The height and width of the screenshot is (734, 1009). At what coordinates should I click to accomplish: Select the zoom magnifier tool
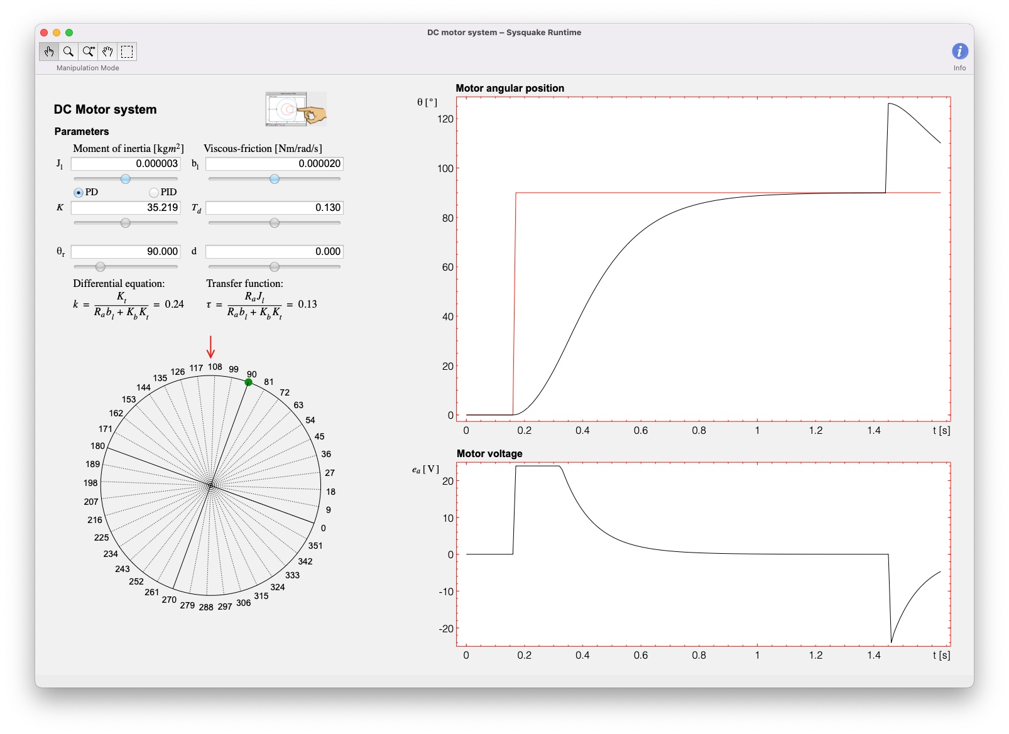click(x=68, y=52)
